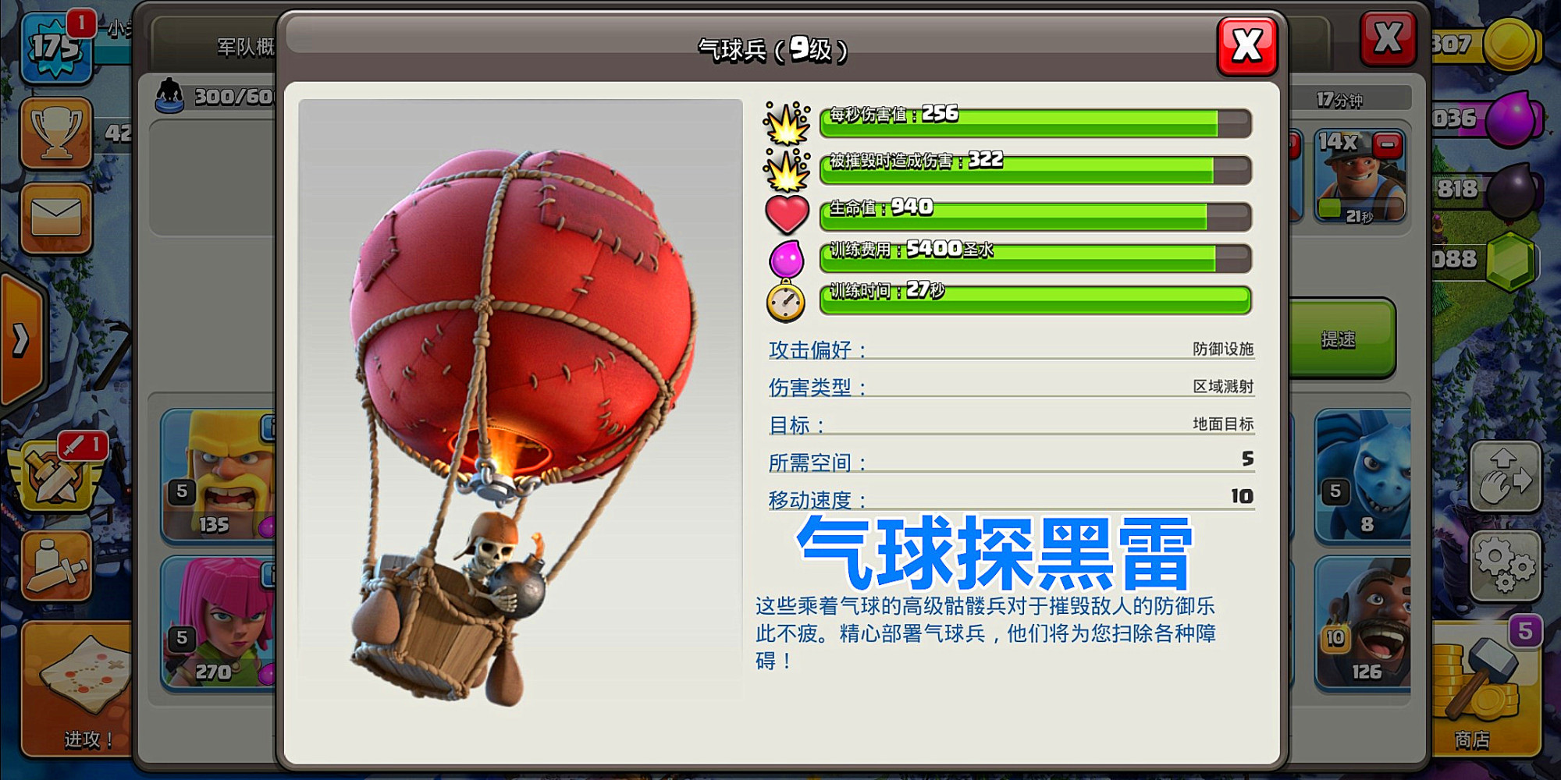The image size is (1561, 780).
Task: Expand the orange side arrow panel
Action: point(21,339)
